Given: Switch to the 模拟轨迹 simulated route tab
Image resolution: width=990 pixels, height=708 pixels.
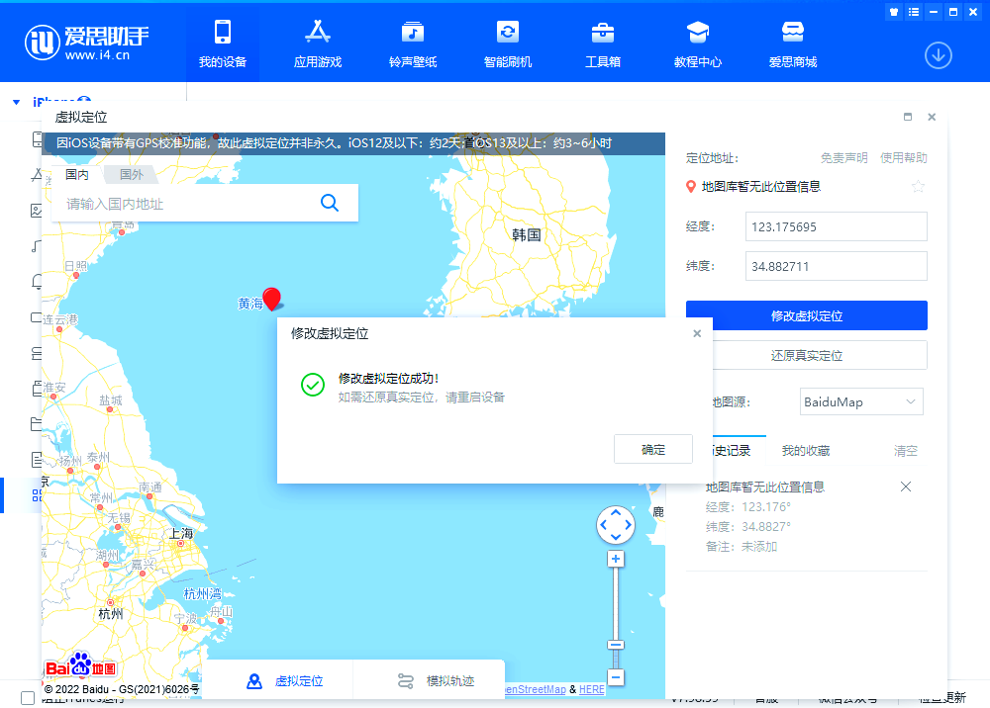Looking at the screenshot, I should click(x=436, y=681).
